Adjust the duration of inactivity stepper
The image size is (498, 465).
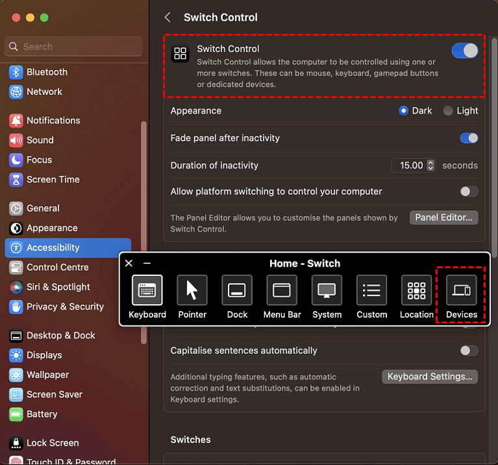[430, 166]
